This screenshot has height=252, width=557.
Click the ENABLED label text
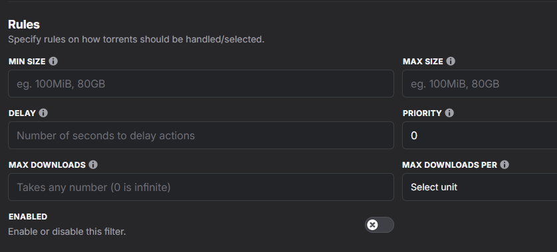click(28, 217)
